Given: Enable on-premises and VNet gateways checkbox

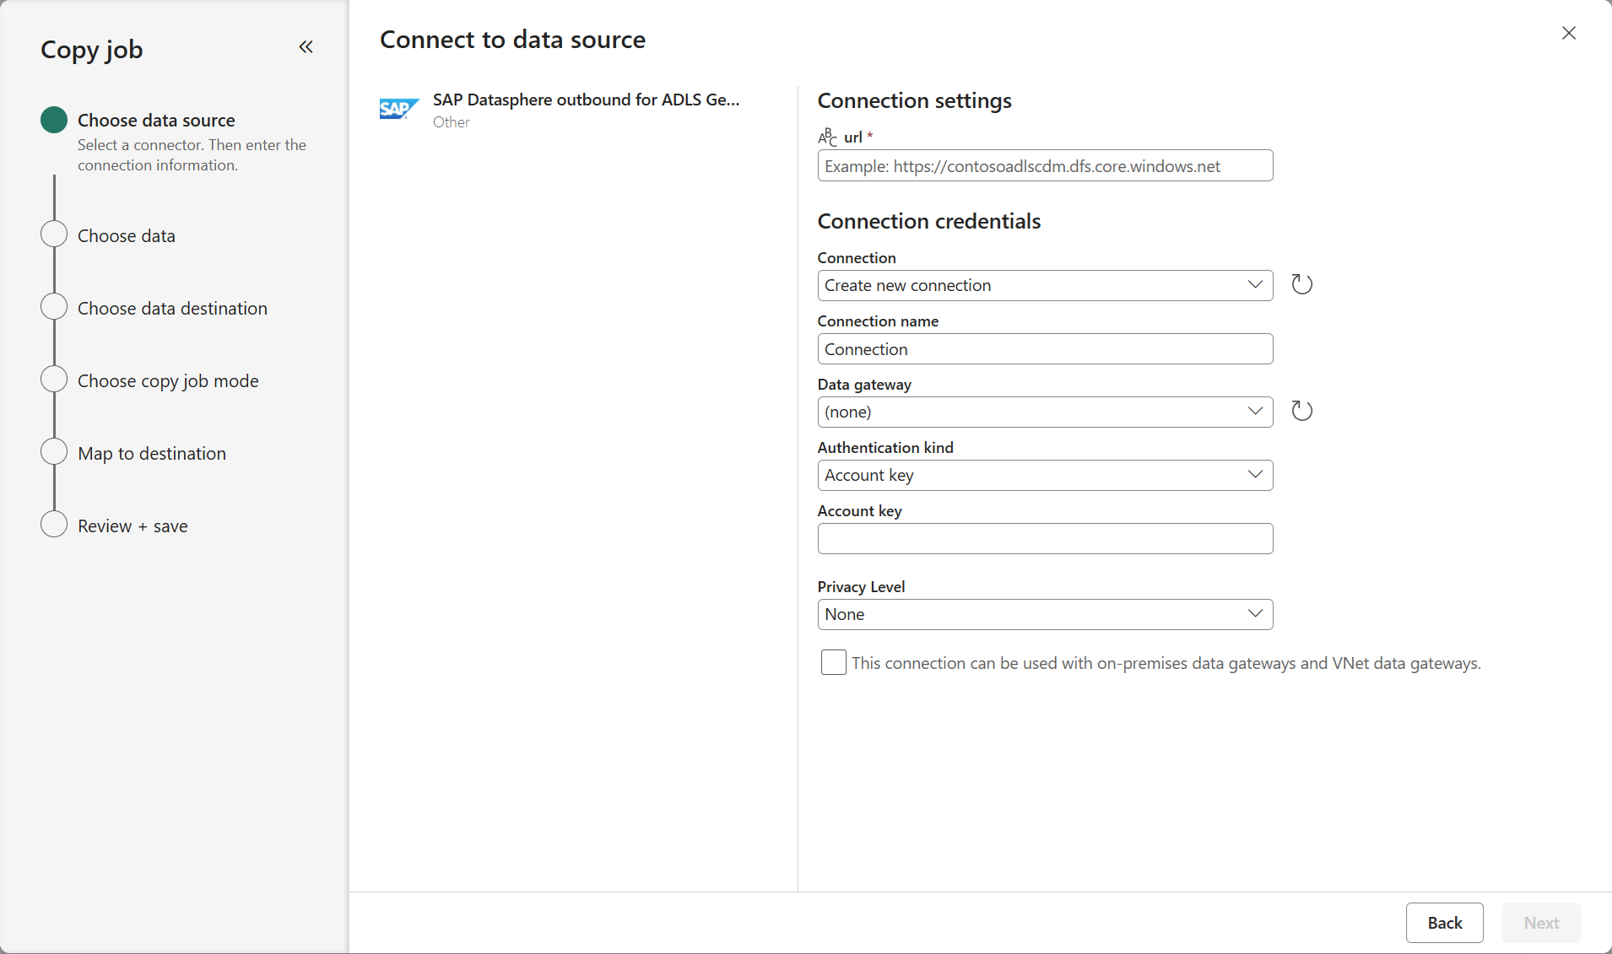Looking at the screenshot, I should 833,662.
